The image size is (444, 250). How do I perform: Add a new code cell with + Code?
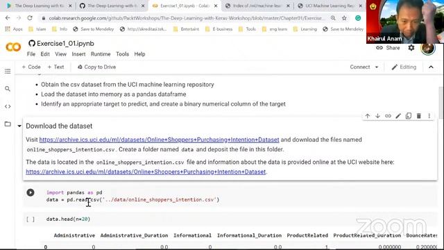coord(31,67)
